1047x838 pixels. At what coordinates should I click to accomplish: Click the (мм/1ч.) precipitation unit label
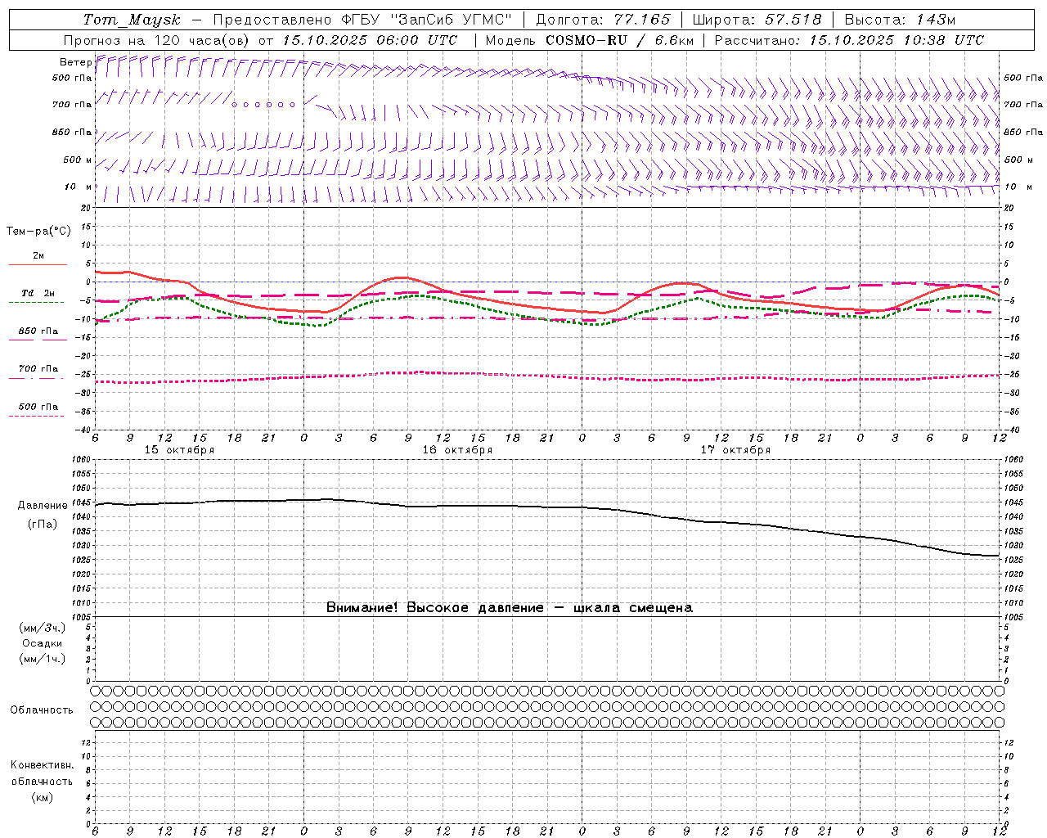pos(43,659)
